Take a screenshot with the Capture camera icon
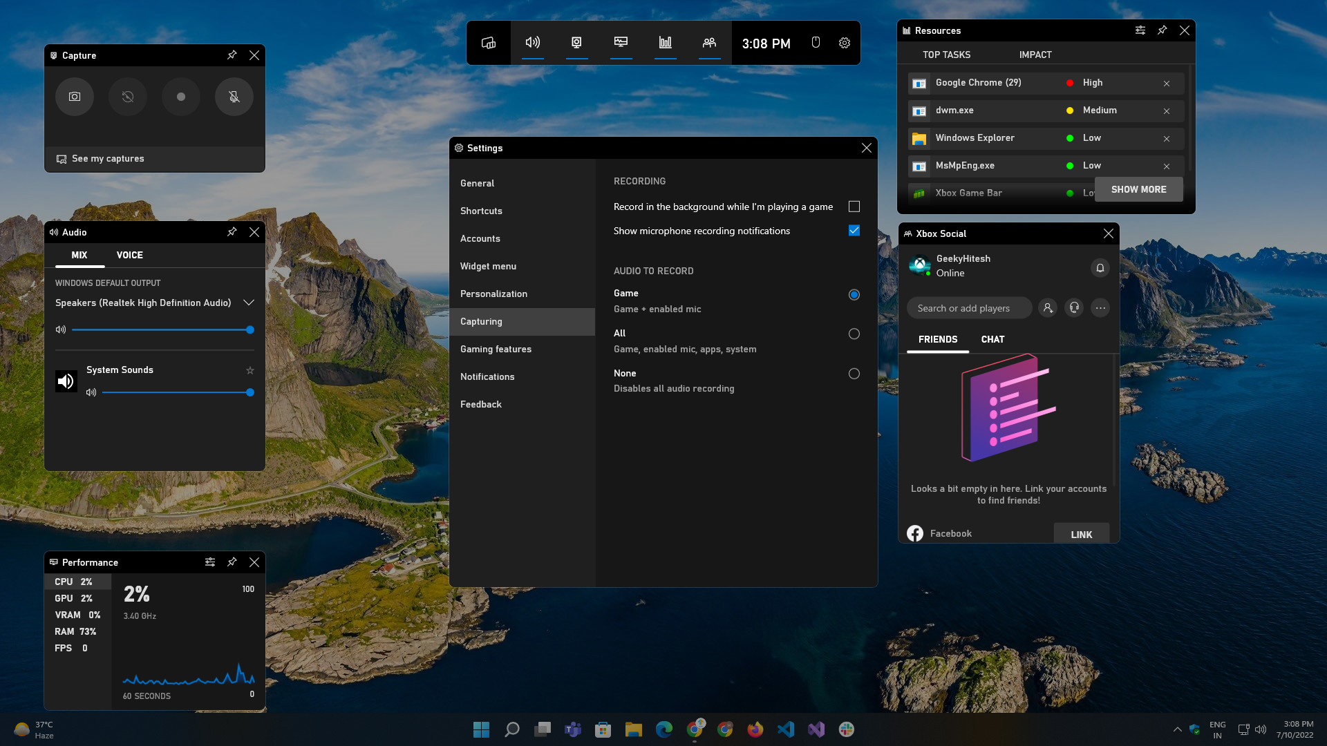 pyautogui.click(x=75, y=97)
